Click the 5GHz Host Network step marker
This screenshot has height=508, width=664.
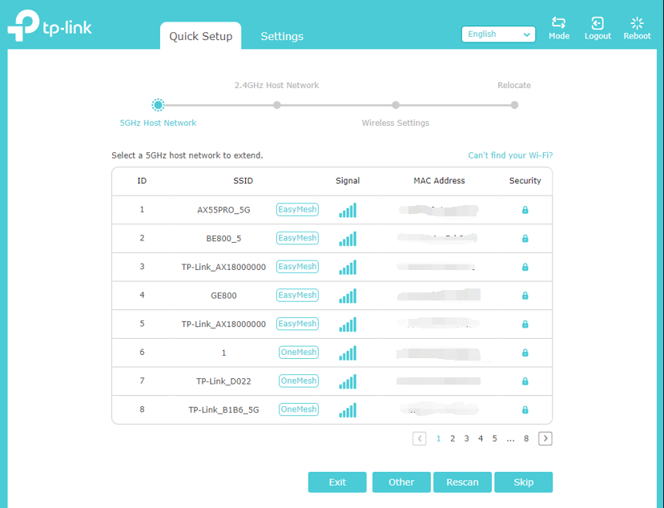(x=158, y=105)
